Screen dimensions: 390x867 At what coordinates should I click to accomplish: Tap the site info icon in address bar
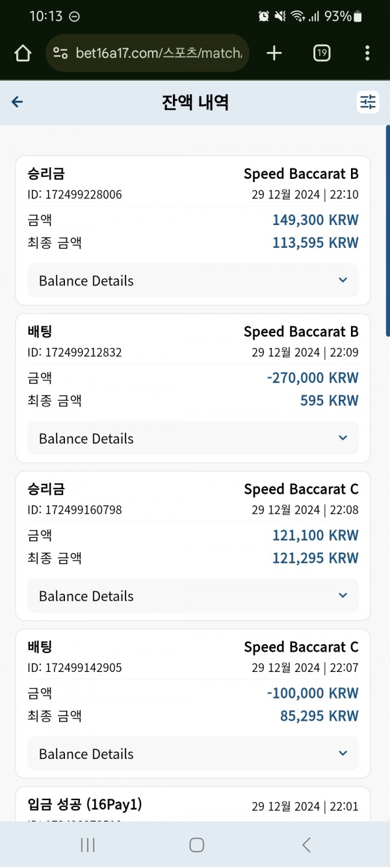pyautogui.click(x=60, y=53)
